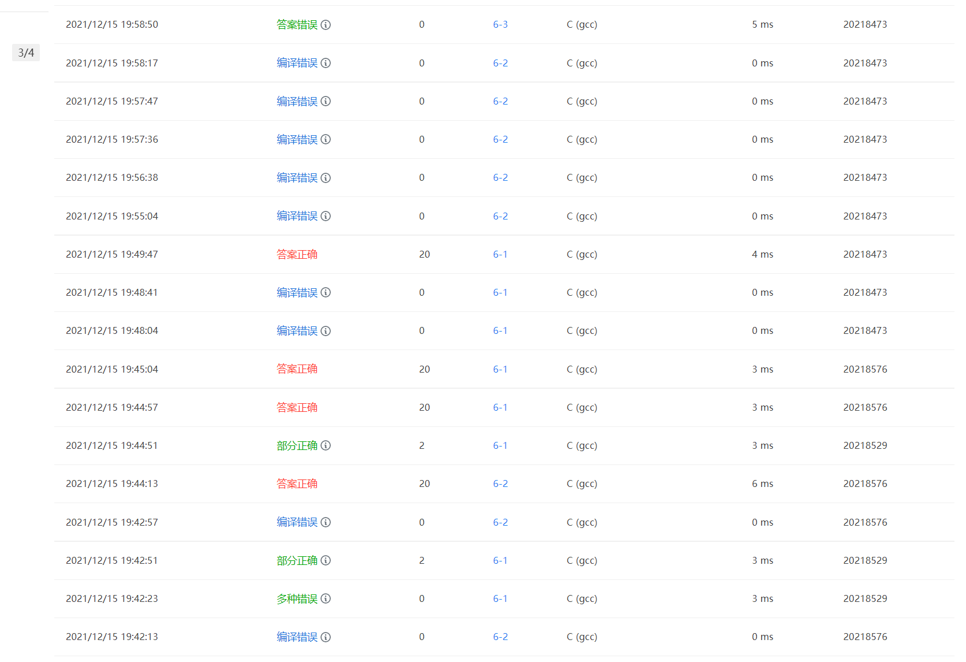This screenshot has width=966, height=662.
Task: Click 编译错误 status at 19:55:04
Action: pos(297,216)
